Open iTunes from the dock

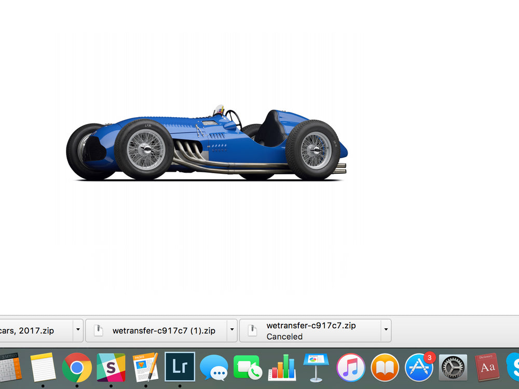(x=350, y=367)
